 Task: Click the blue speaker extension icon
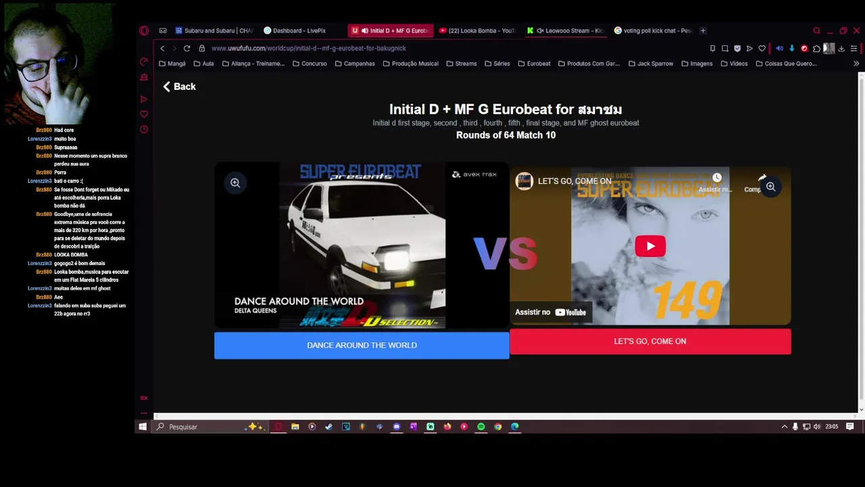point(779,49)
